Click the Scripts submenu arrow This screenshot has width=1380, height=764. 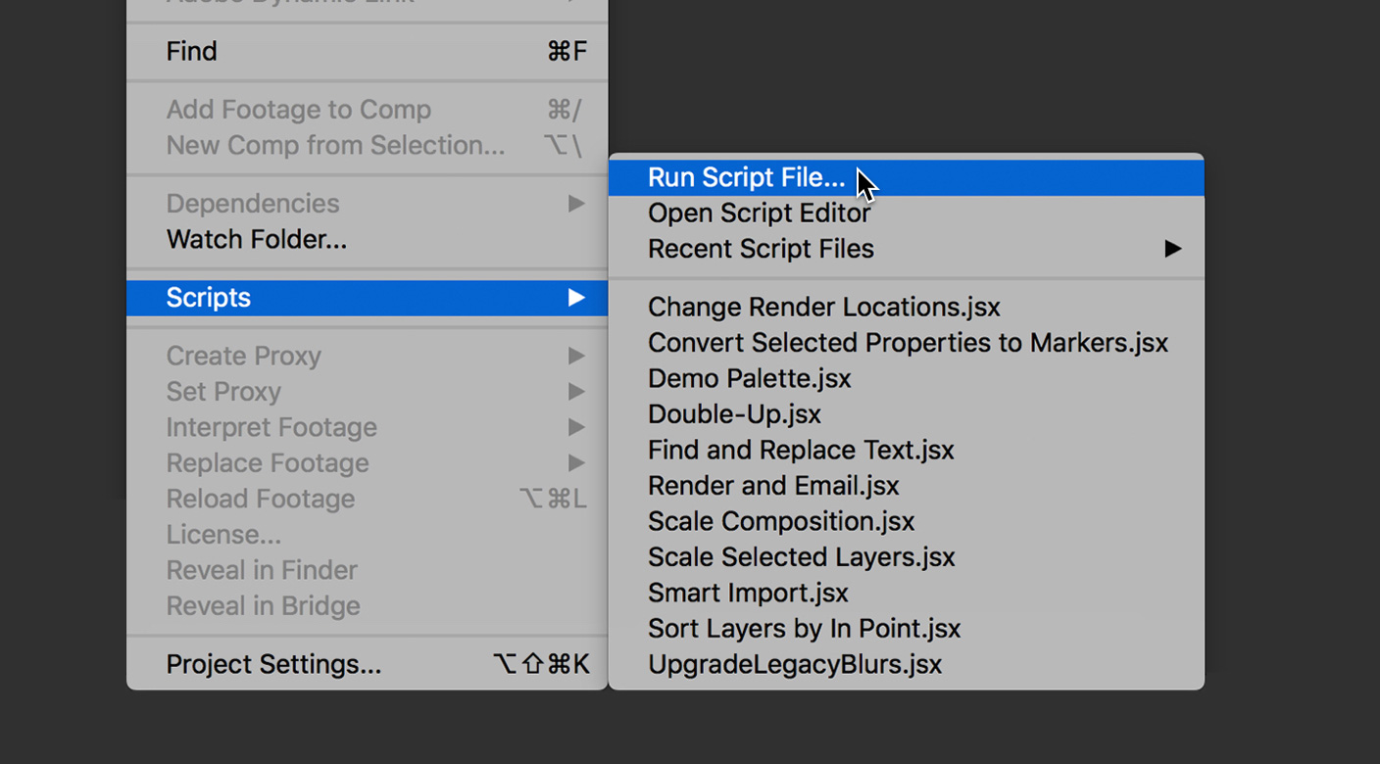point(576,298)
